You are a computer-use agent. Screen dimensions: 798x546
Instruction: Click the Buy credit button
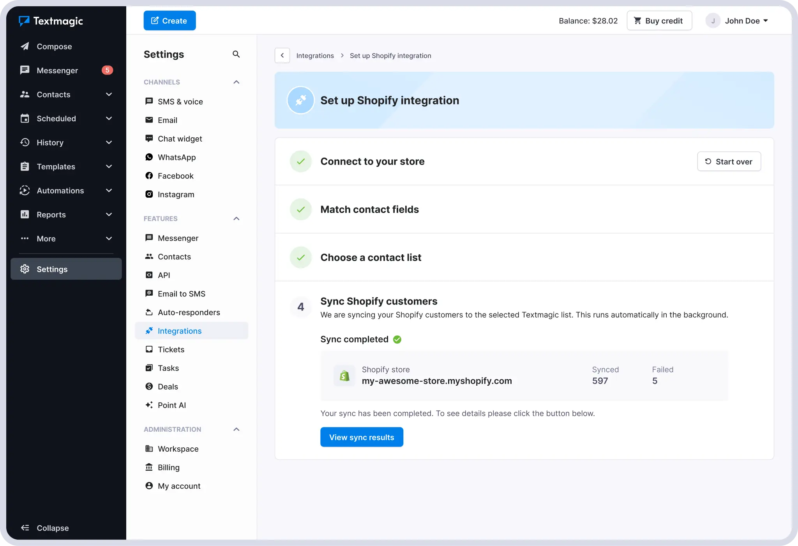click(659, 21)
